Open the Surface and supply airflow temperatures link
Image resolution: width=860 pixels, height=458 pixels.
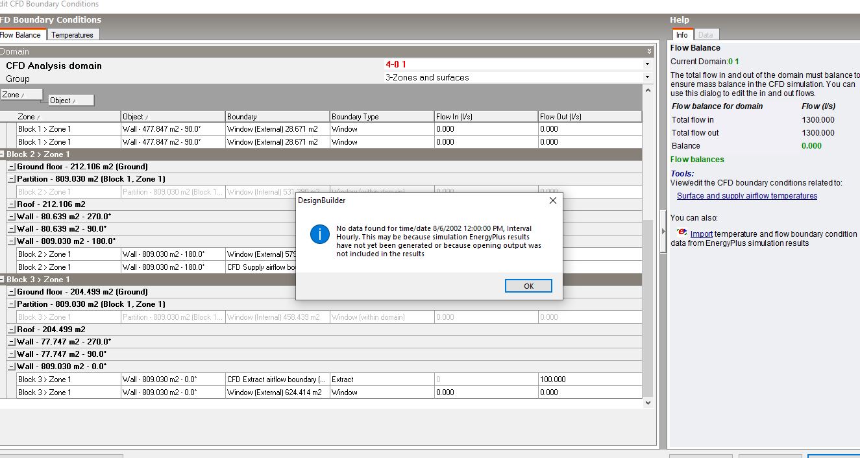pos(747,196)
